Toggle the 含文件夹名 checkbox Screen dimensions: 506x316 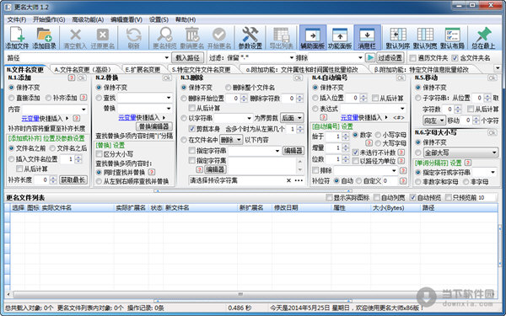455,58
